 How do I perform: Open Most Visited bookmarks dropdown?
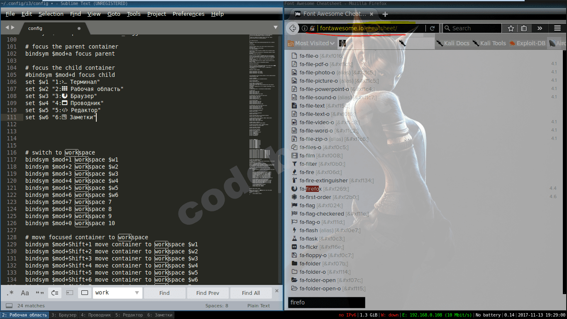(311, 43)
